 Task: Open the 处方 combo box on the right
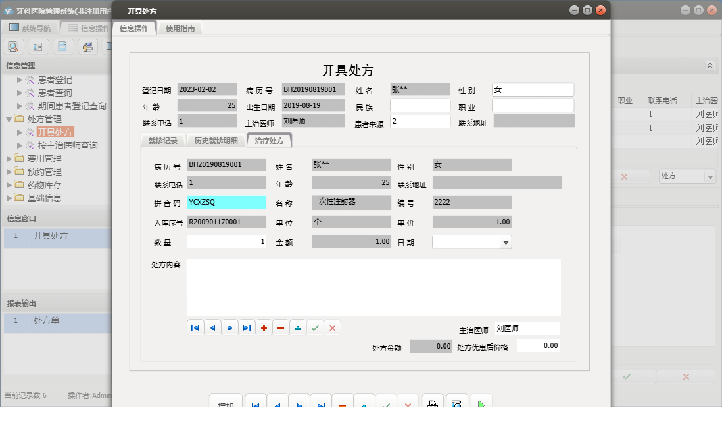pos(687,176)
